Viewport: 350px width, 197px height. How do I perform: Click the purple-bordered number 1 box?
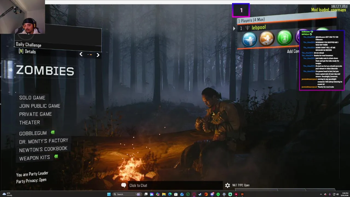coord(241,10)
